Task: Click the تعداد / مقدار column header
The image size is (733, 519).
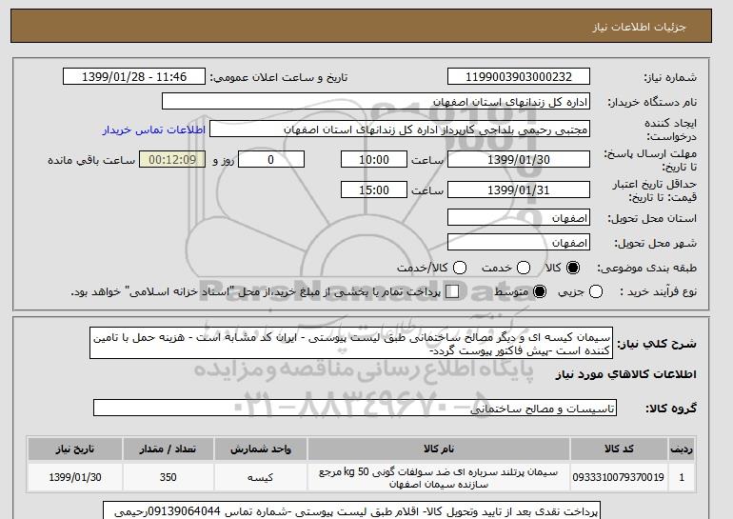Action: tap(168, 449)
